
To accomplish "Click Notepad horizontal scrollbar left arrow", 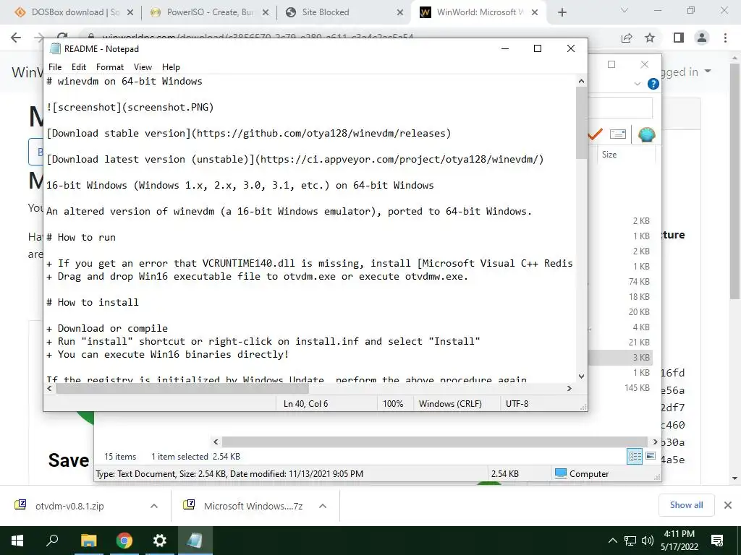I will (50, 388).
